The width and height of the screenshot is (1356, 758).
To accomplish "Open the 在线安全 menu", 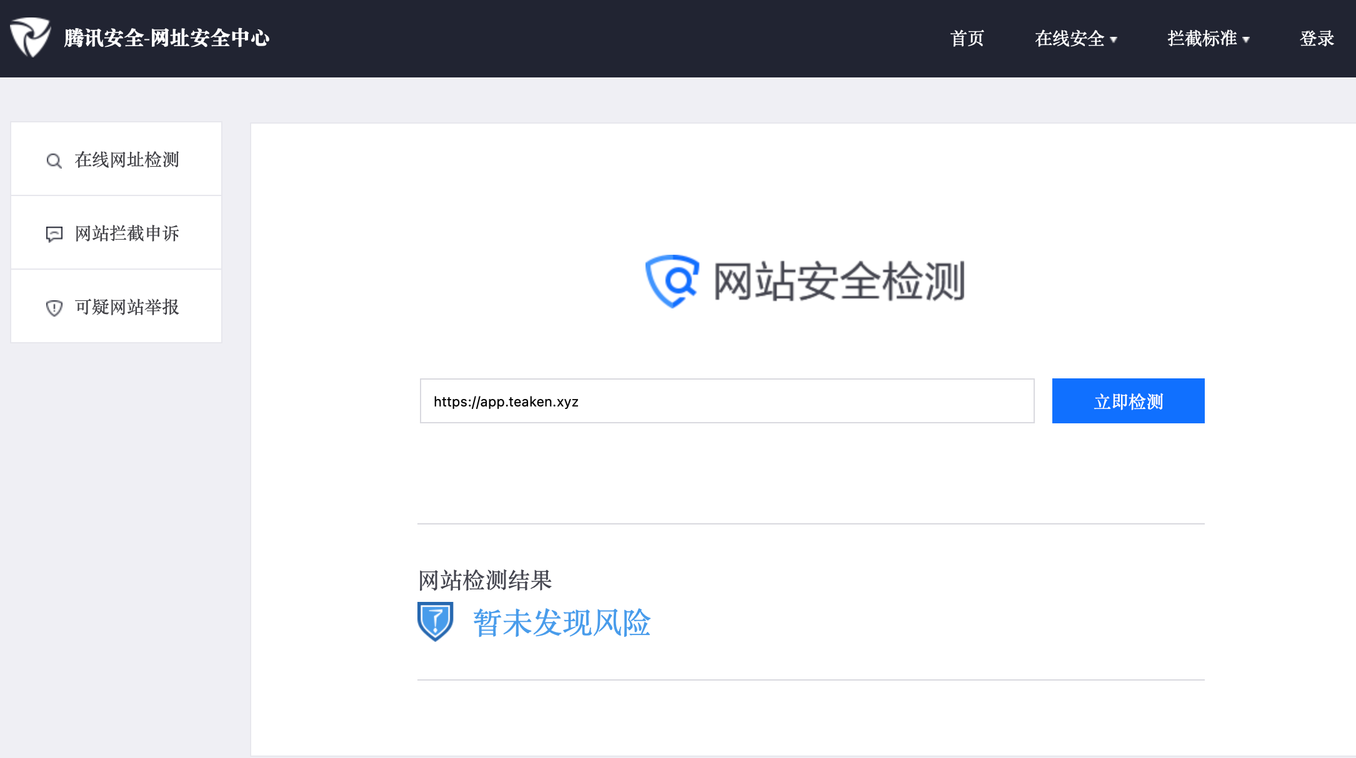I will coord(1069,39).
